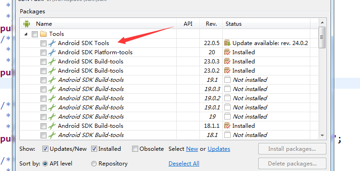Check the Build-tools 18.1.1 checkbox
Screen dimensions: 360x171
pyautogui.click(x=43, y=126)
